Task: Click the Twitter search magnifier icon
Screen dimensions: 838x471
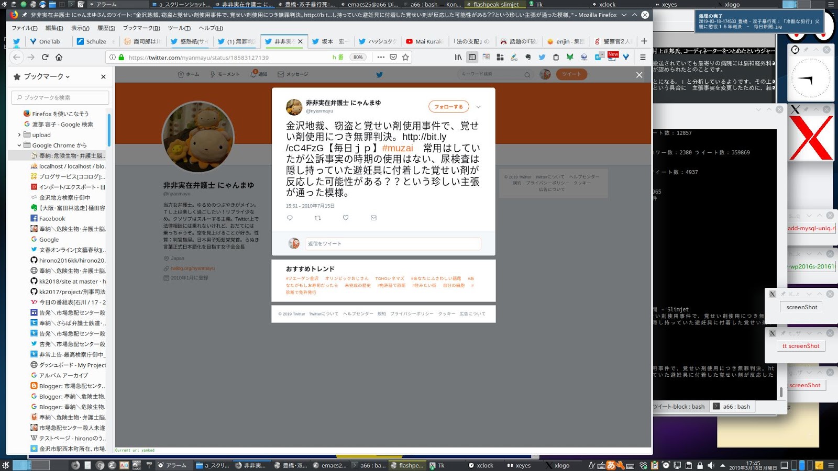Action: coord(527,74)
